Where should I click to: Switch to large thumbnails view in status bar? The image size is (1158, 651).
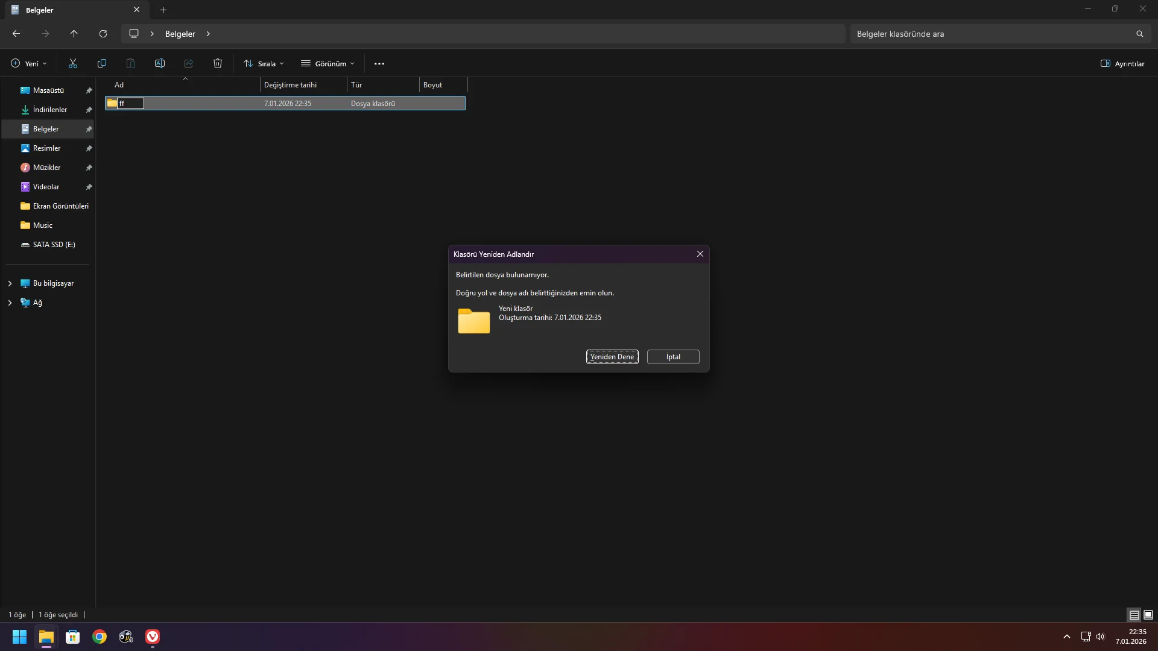point(1148,615)
